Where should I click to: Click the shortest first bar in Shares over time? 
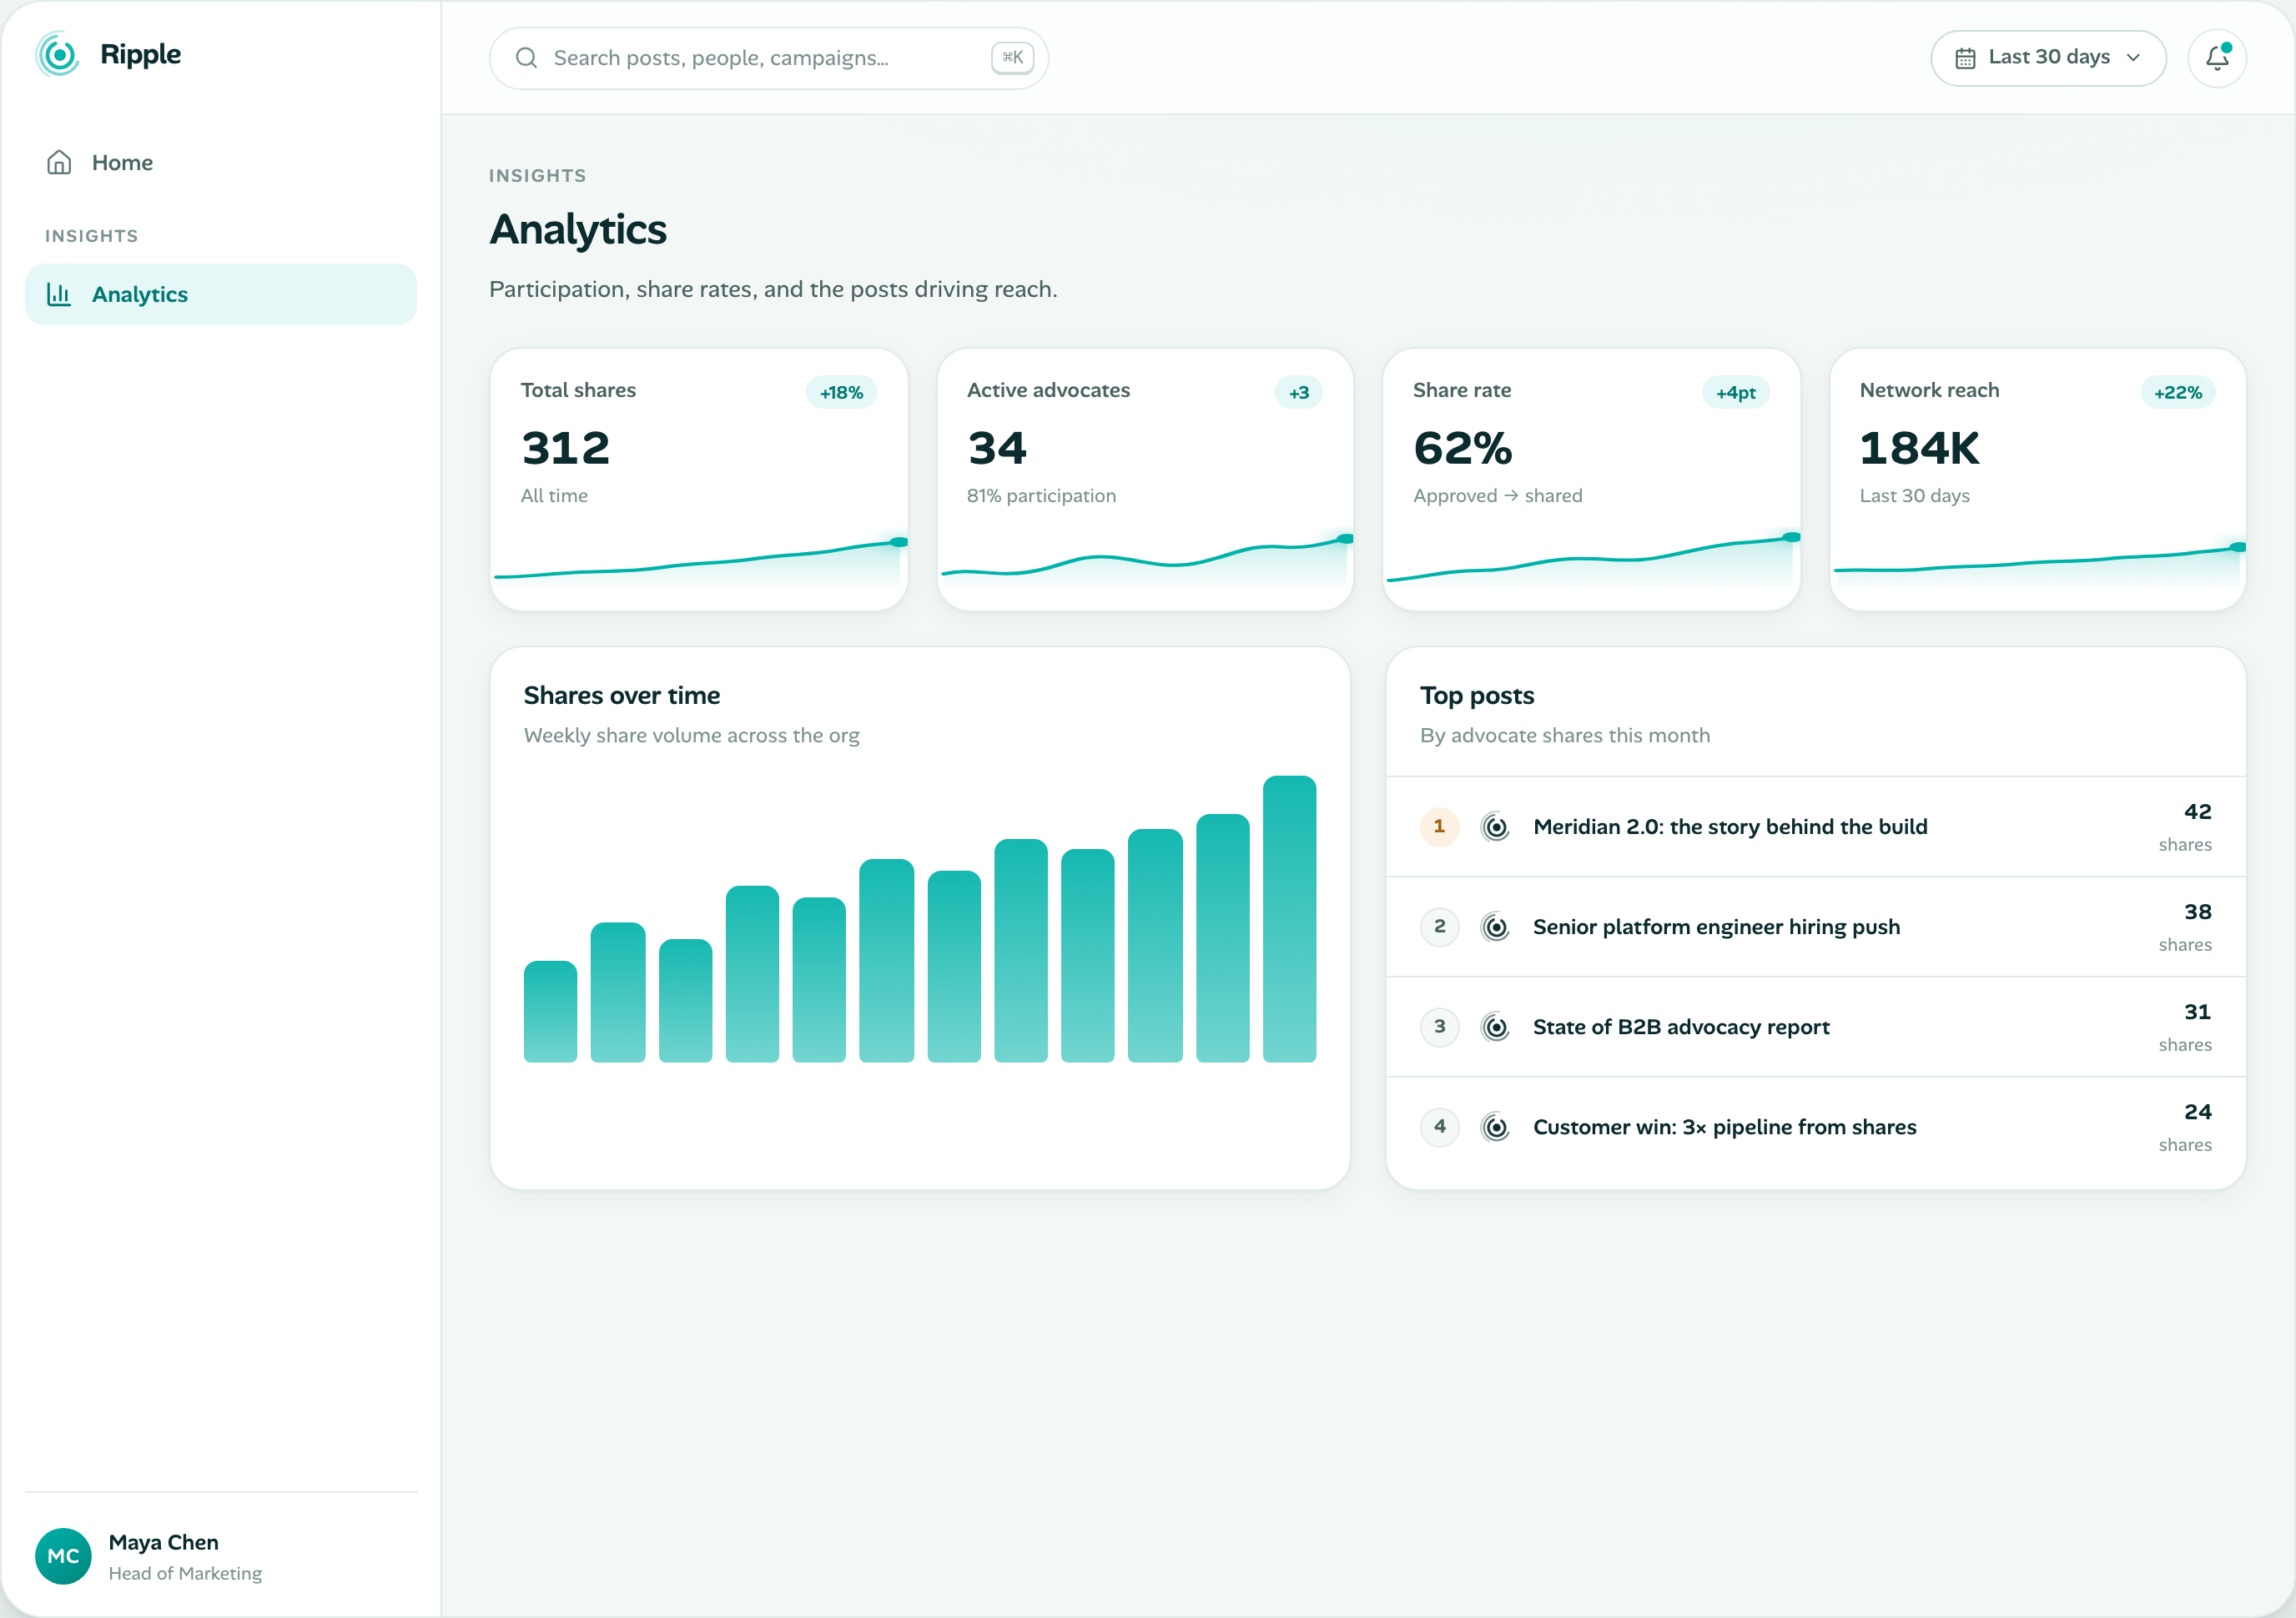click(x=550, y=1012)
